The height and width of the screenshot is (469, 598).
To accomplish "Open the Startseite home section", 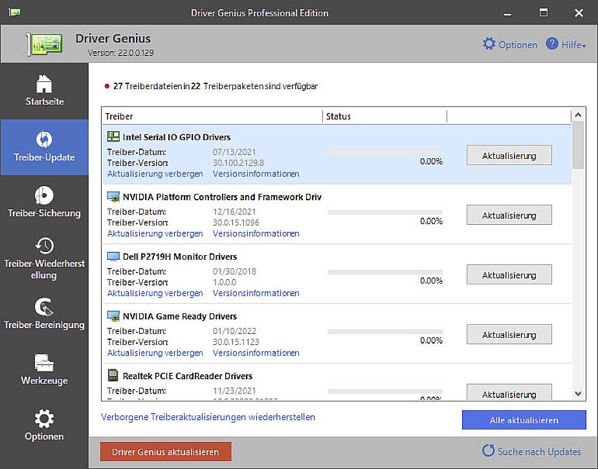I will tap(44, 90).
